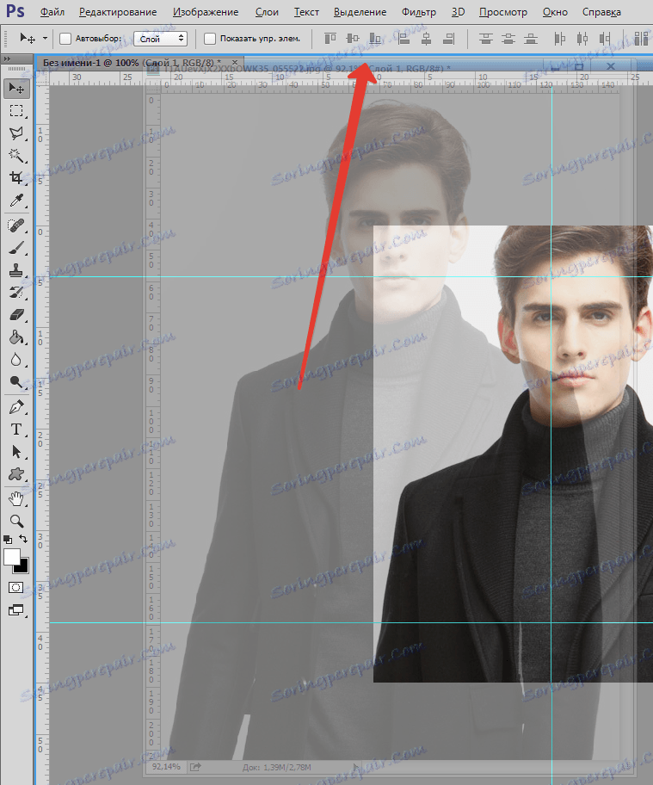Click Align horizontal centers icon

click(427, 39)
